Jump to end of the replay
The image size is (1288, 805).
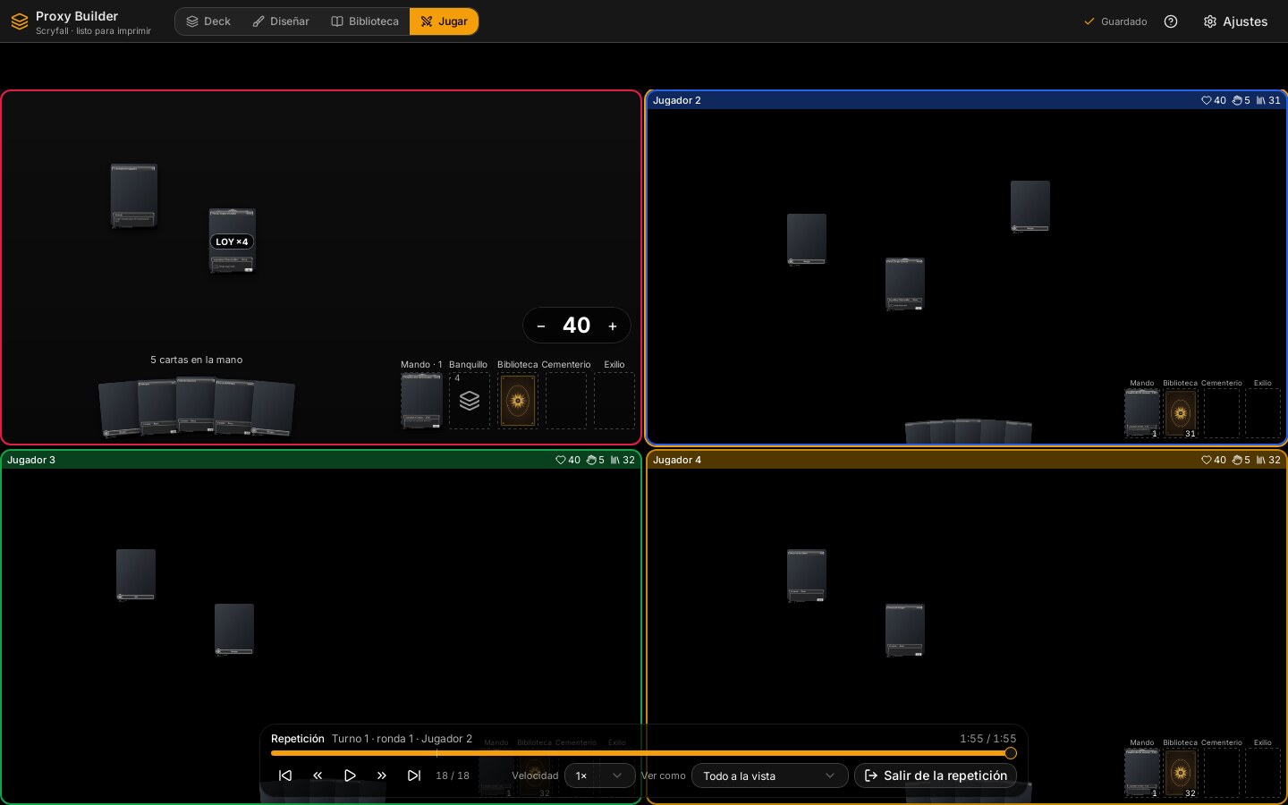414,775
